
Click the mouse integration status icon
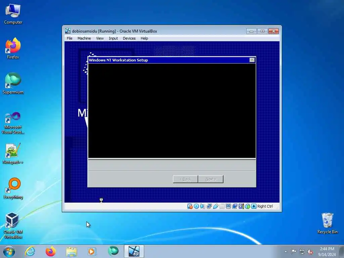[248, 206]
